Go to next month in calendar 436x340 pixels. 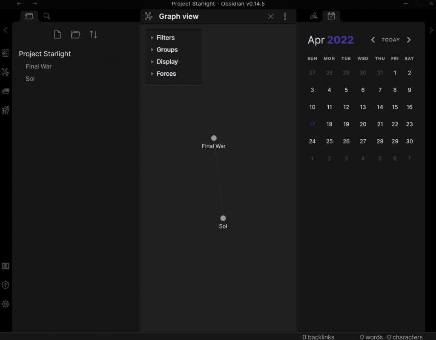click(x=409, y=40)
